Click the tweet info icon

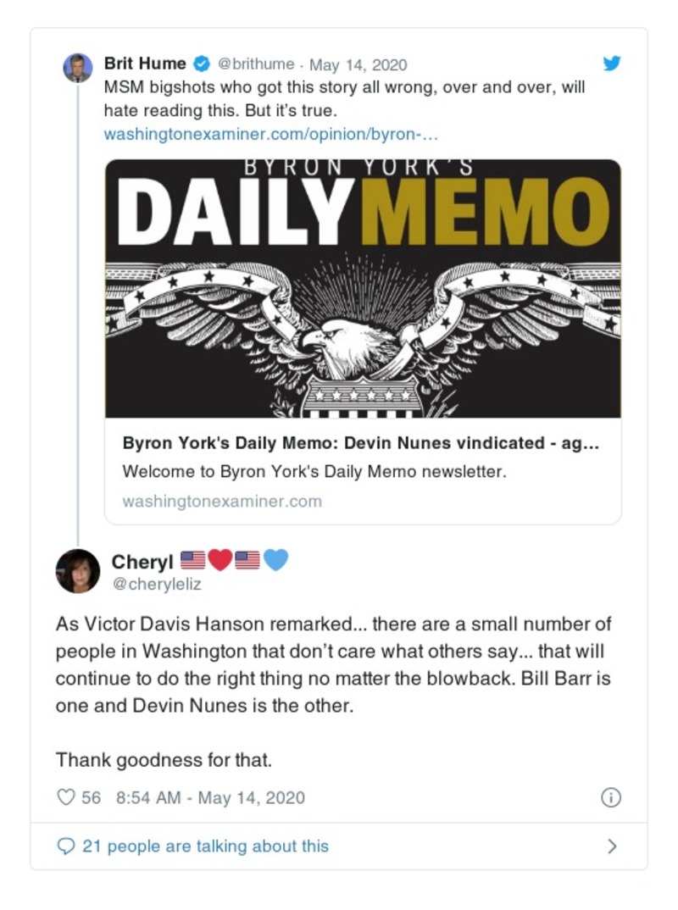[610, 797]
